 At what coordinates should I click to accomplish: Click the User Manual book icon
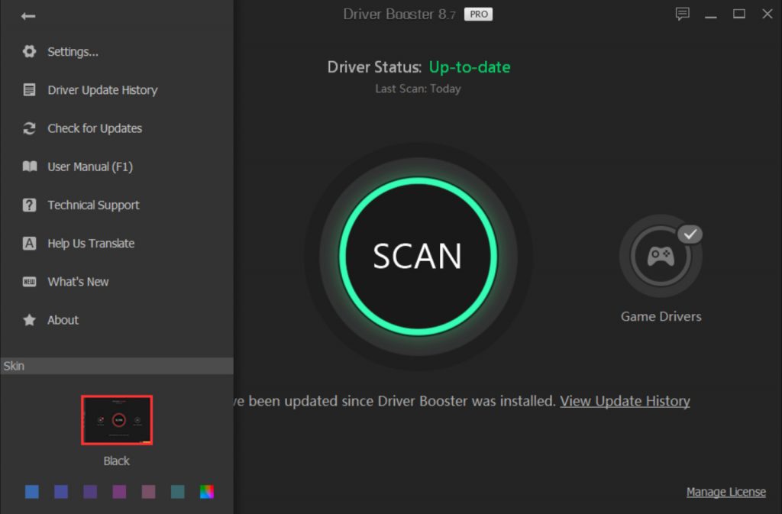(29, 166)
